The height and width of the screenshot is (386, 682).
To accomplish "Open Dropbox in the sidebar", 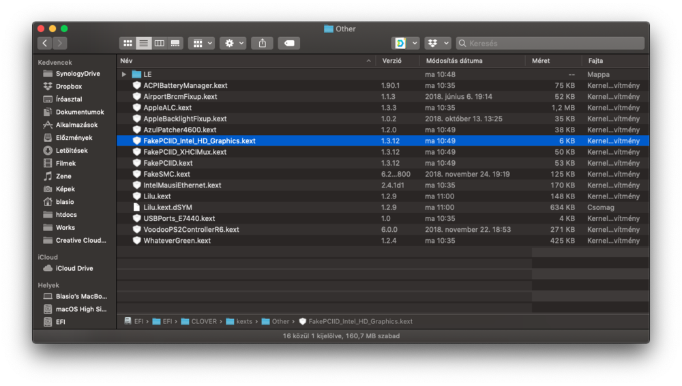I will [x=68, y=87].
